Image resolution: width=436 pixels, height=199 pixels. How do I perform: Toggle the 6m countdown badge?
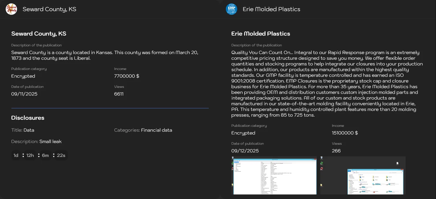coord(46,155)
